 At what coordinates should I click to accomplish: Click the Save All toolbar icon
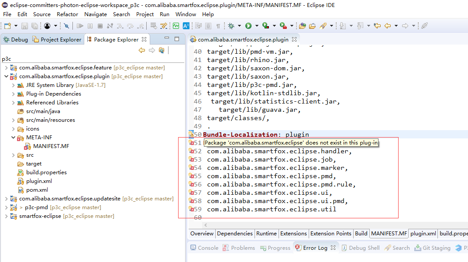pyautogui.click(x=34, y=26)
